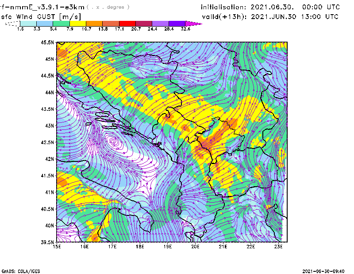354x274 pixels.
Task: Click the 18E longitude label
Action: pos(140,247)
